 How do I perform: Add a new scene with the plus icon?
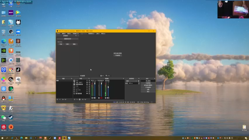coord(57,100)
